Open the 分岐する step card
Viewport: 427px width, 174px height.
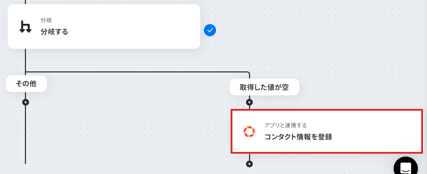click(104, 26)
